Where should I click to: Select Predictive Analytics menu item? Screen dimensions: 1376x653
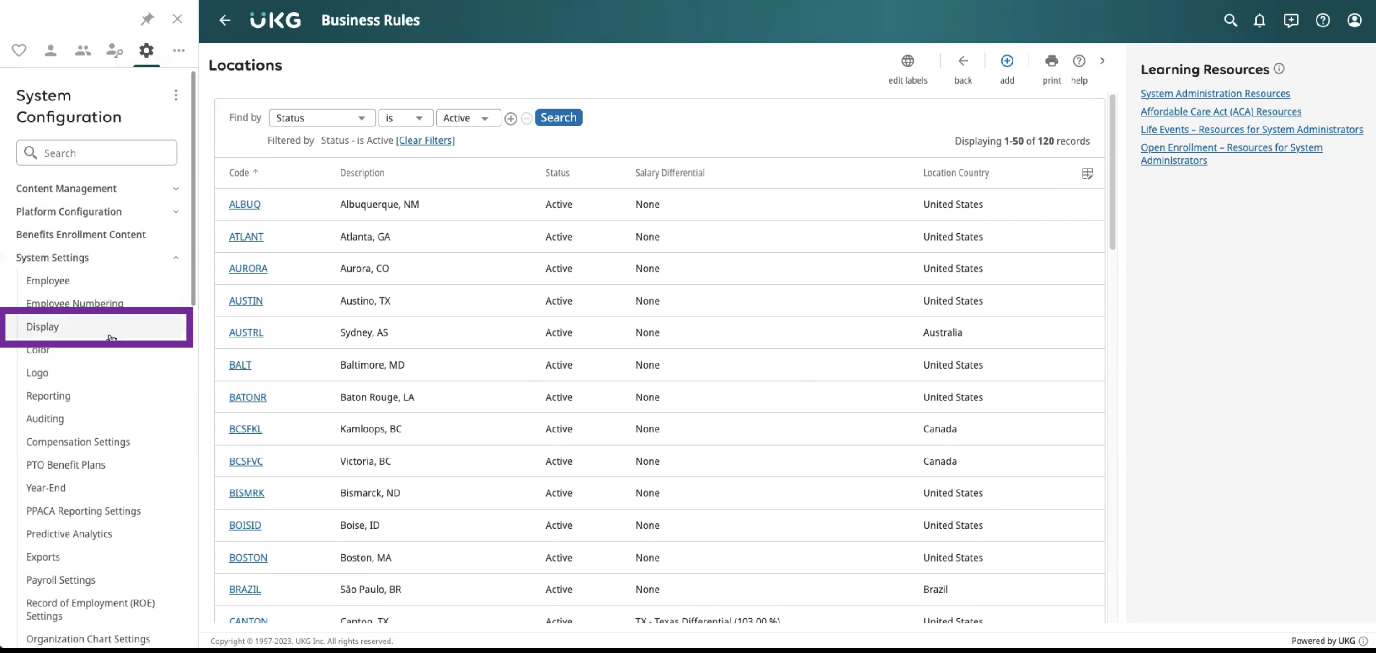point(69,534)
